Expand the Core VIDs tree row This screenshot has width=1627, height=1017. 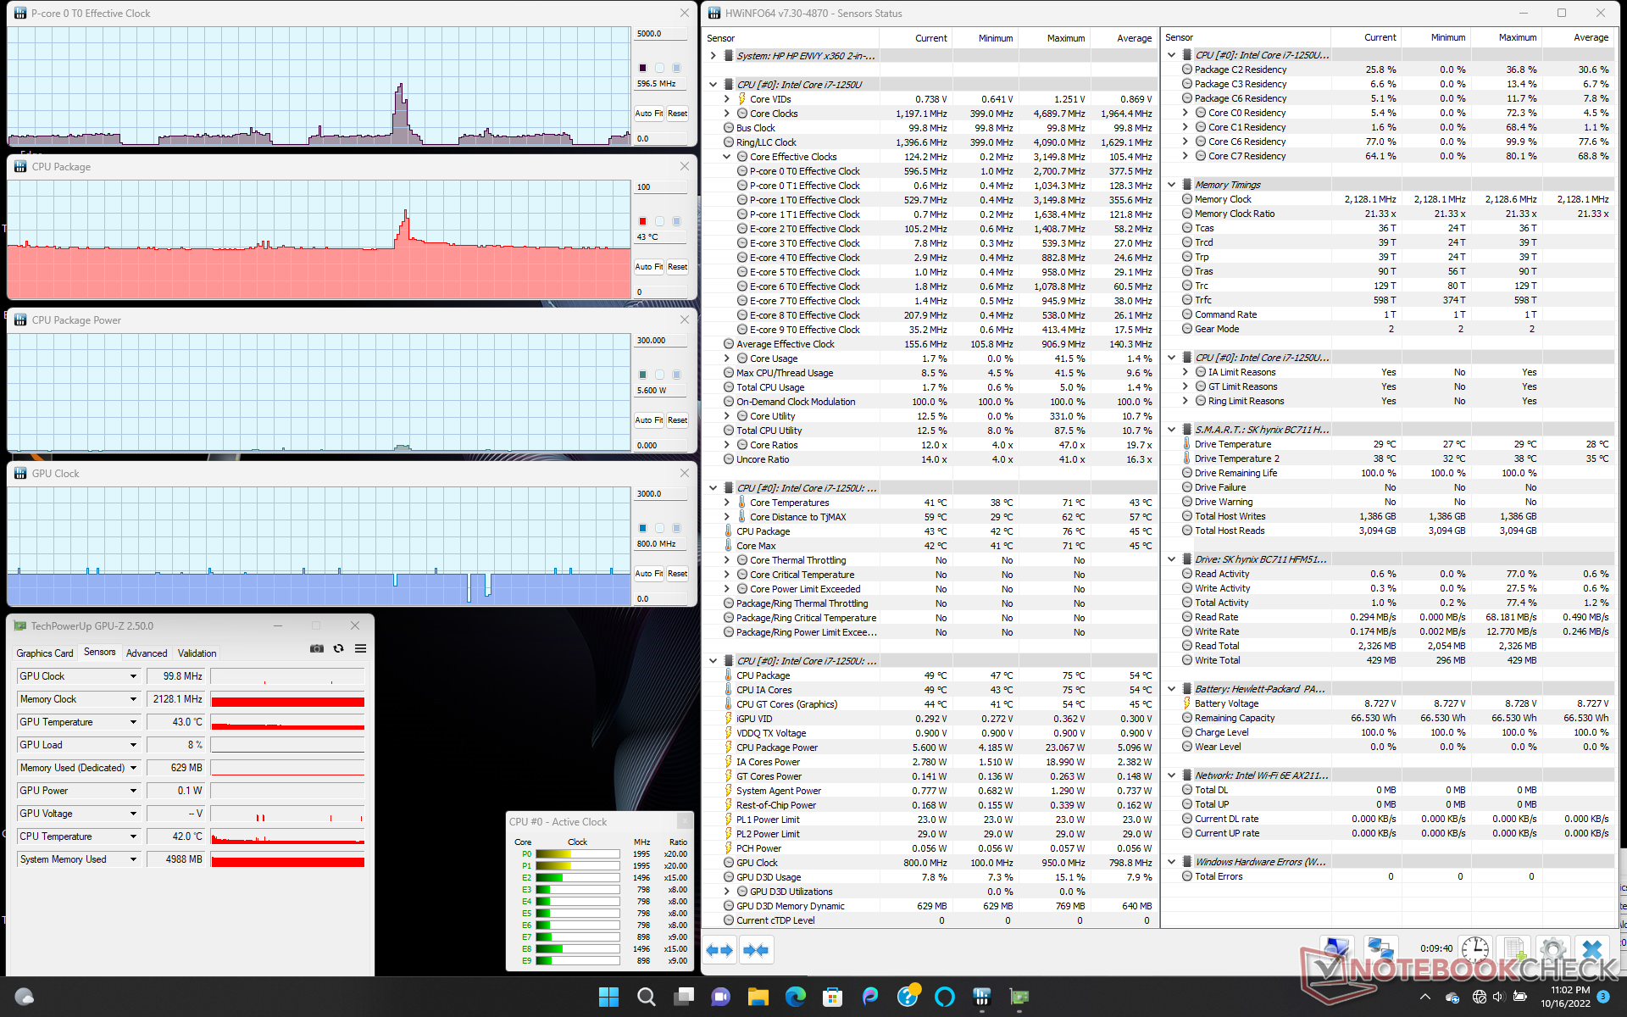[x=726, y=99]
